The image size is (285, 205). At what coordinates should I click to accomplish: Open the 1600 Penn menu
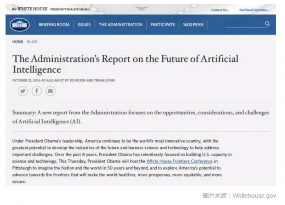pos(193,25)
